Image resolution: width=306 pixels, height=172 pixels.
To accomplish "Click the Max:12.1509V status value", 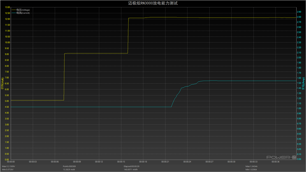I will [8, 166].
